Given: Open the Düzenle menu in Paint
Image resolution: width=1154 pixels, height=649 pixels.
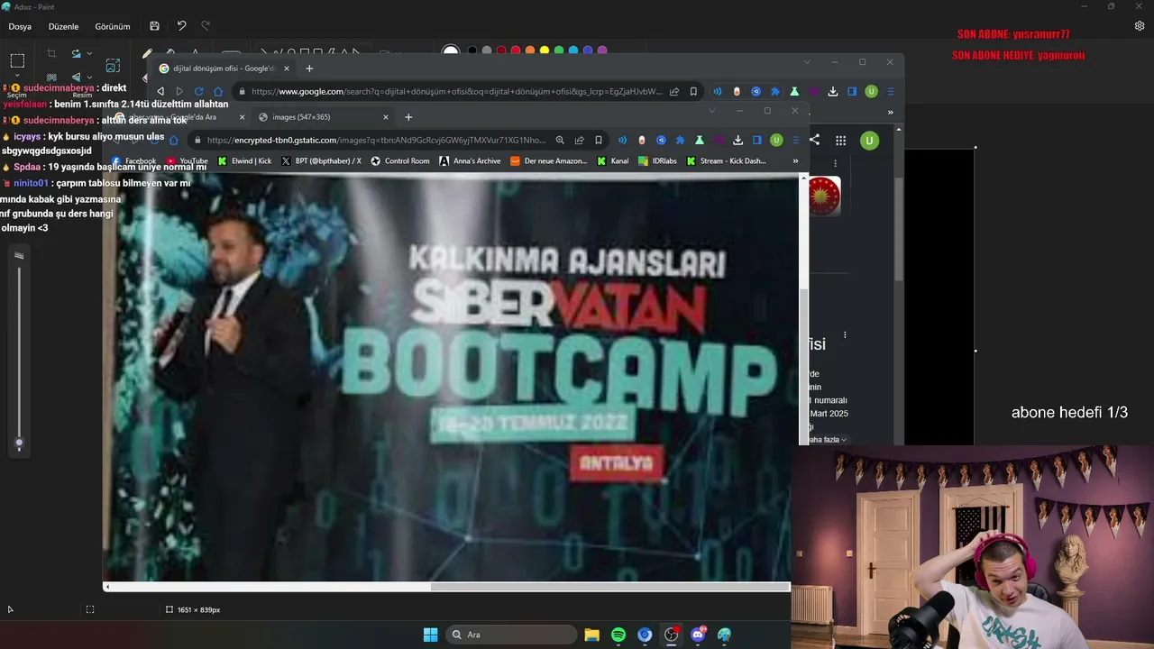Looking at the screenshot, I should [63, 26].
